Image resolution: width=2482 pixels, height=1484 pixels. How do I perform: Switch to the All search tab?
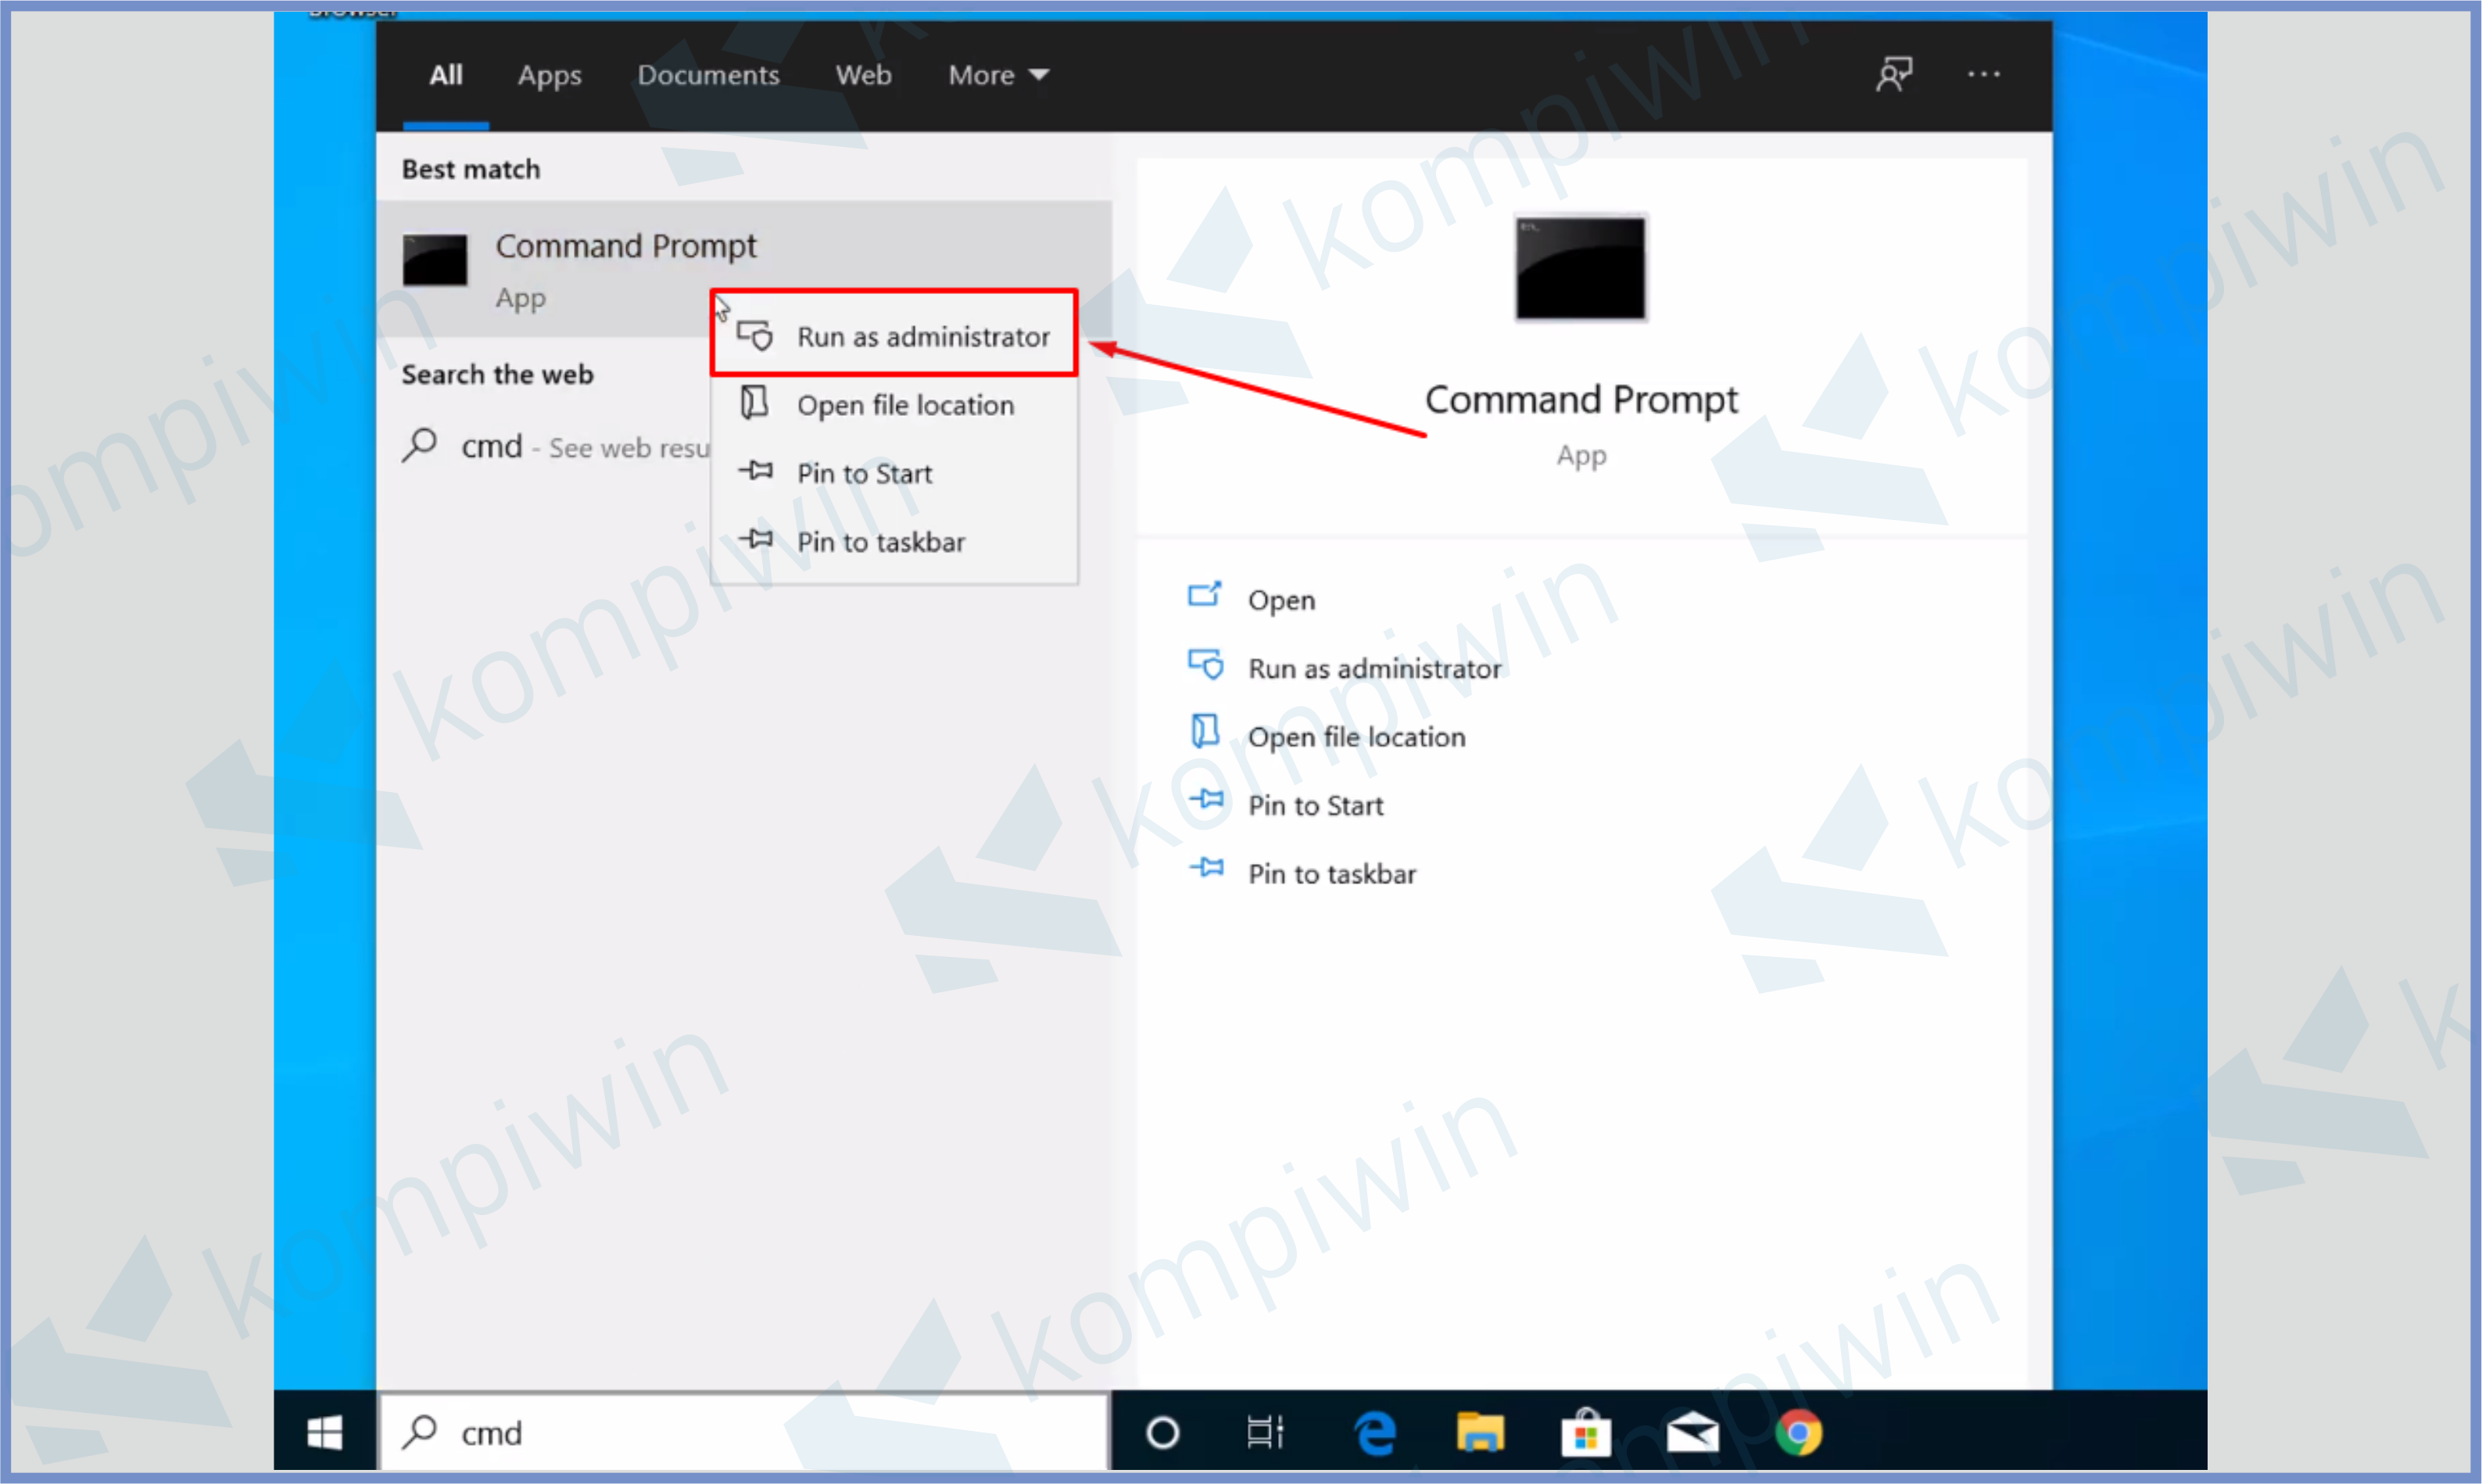click(446, 75)
